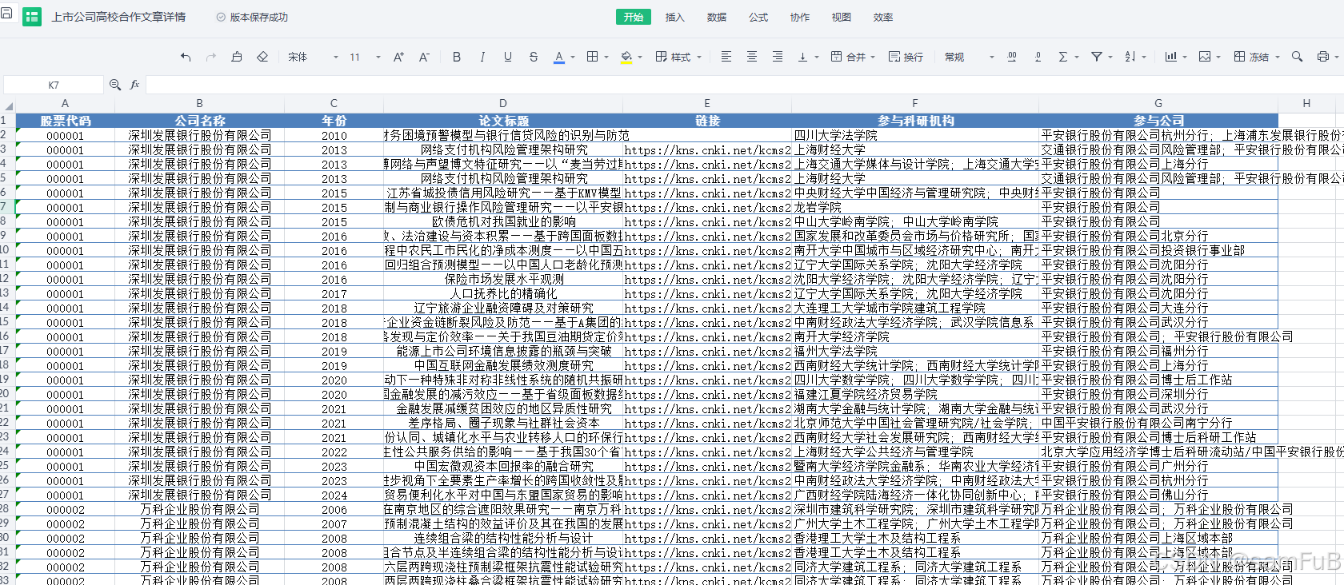The image size is (1344, 585).
Task: Click the green spreadsheet app icon
Action: (32, 17)
